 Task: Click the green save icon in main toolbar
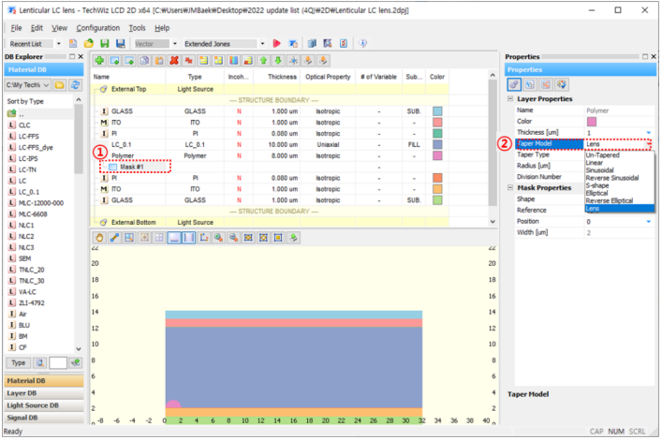[x=105, y=43]
